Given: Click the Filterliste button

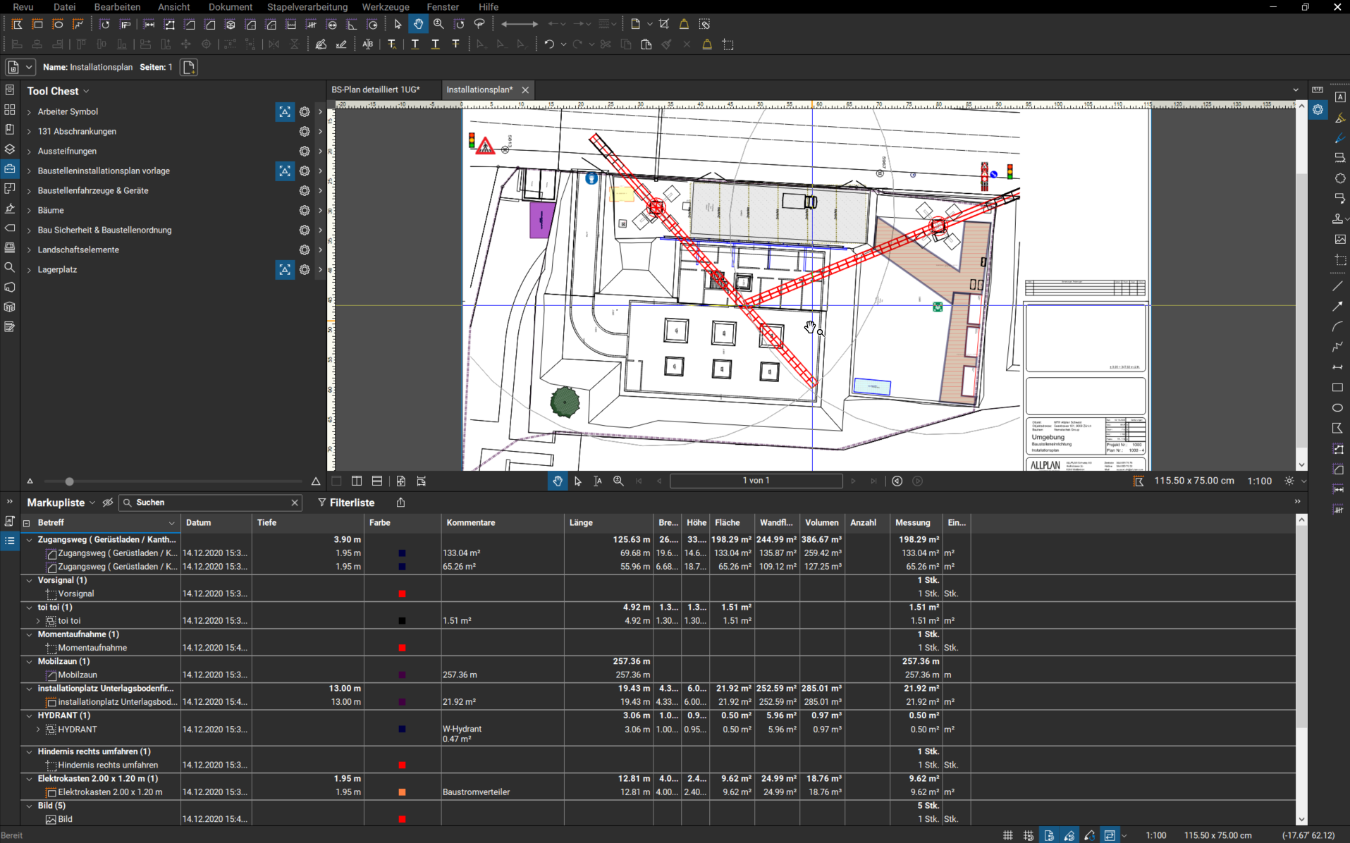Looking at the screenshot, I should click(345, 503).
